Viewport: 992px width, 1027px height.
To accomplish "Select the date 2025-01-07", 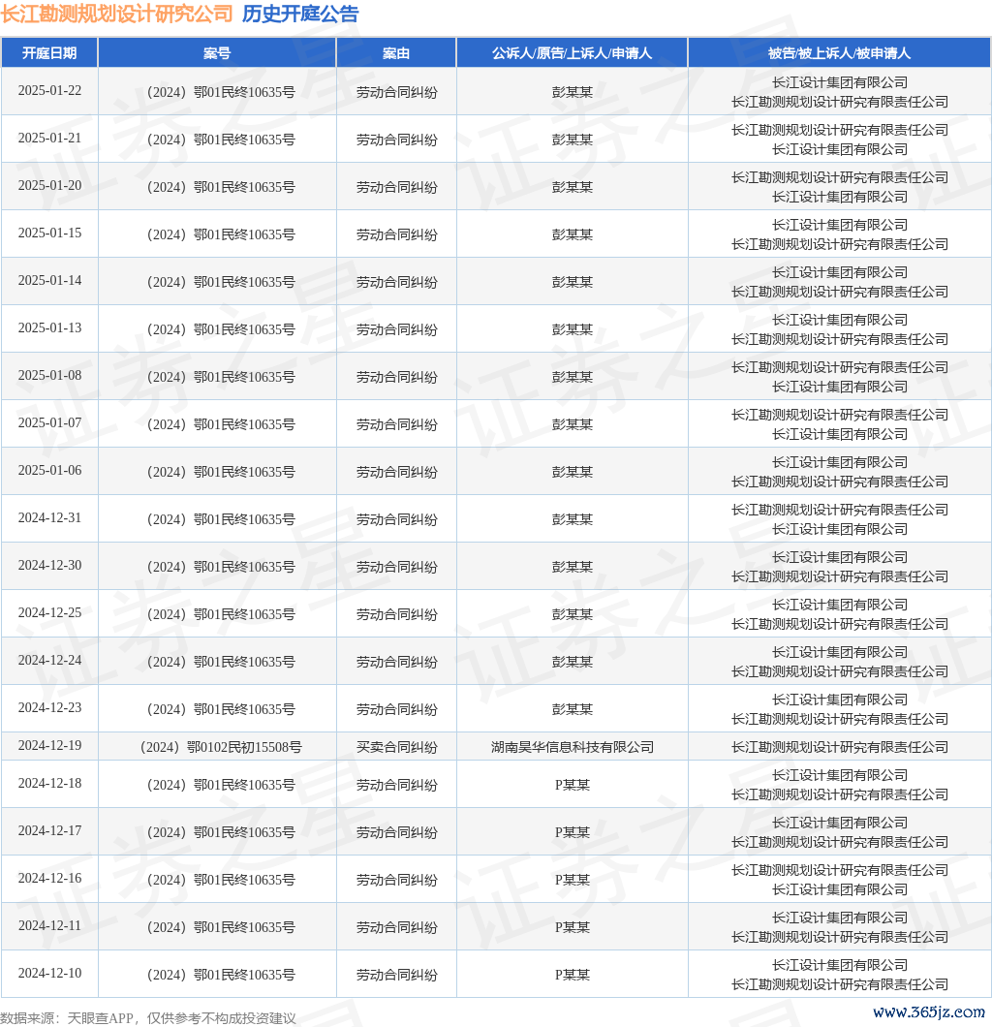I will [49, 423].
